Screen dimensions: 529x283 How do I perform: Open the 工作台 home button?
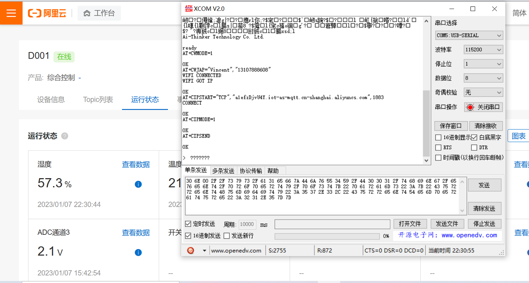(x=99, y=13)
